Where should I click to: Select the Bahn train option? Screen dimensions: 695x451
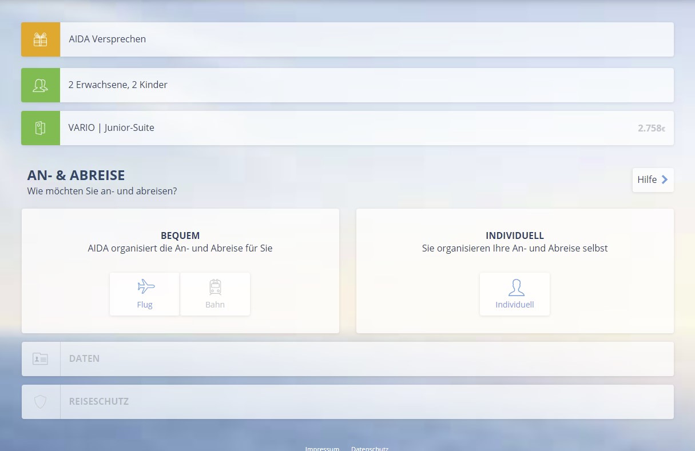pyautogui.click(x=215, y=294)
